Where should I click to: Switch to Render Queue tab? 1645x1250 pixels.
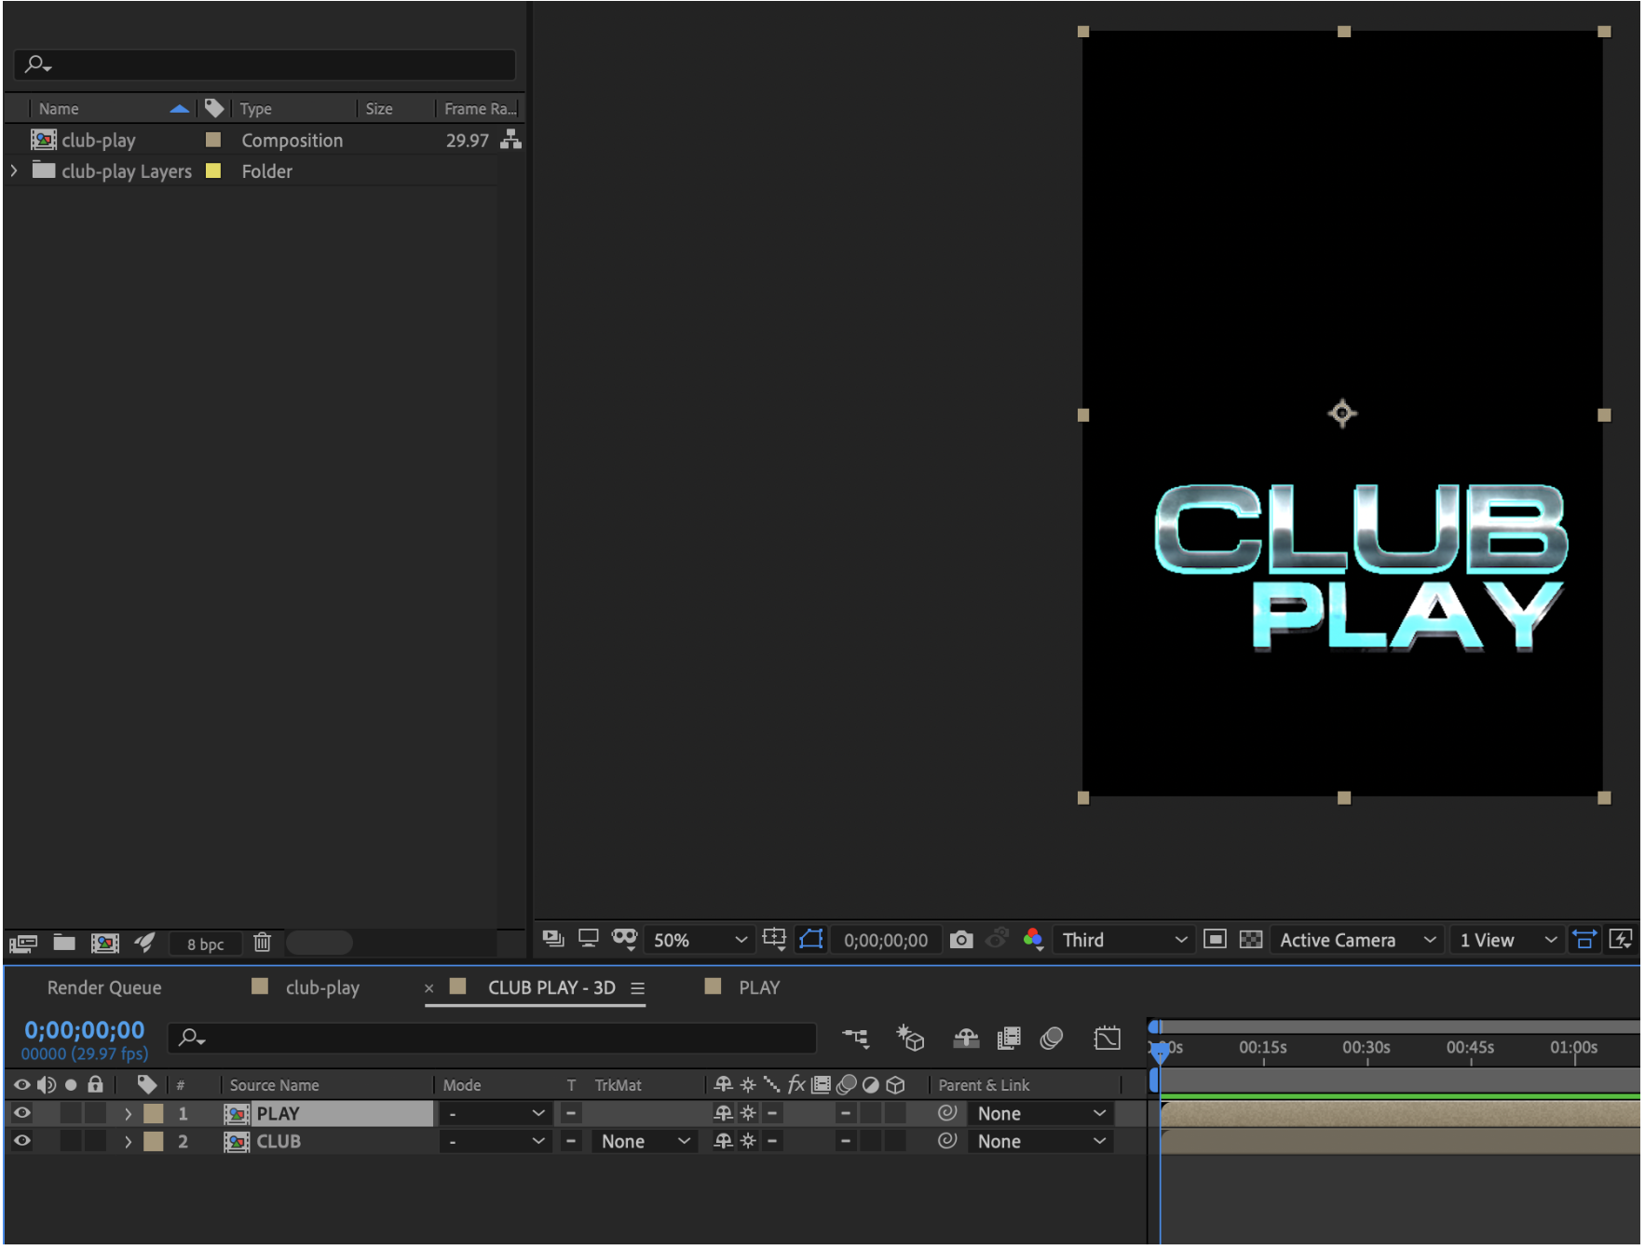[104, 987]
